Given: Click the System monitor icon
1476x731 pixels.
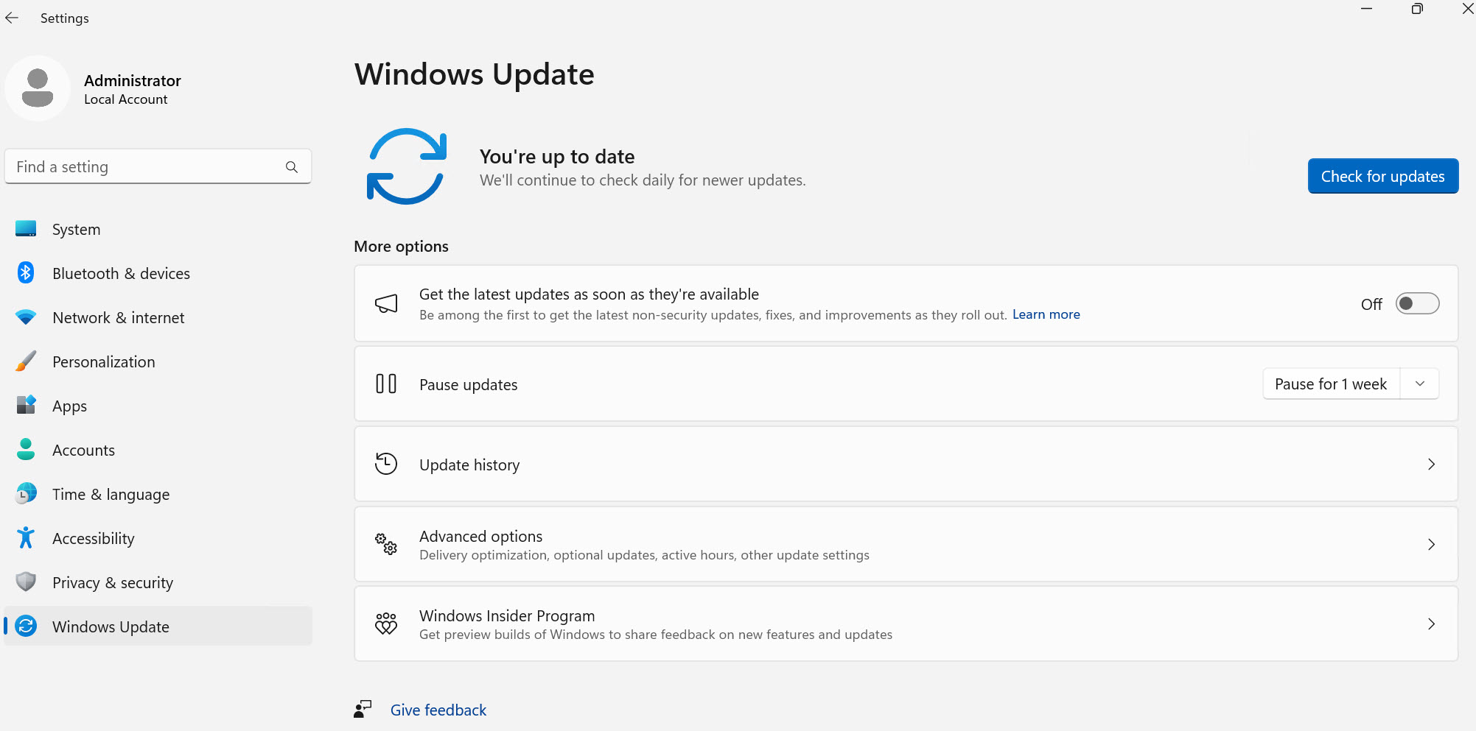Looking at the screenshot, I should pyautogui.click(x=26, y=229).
